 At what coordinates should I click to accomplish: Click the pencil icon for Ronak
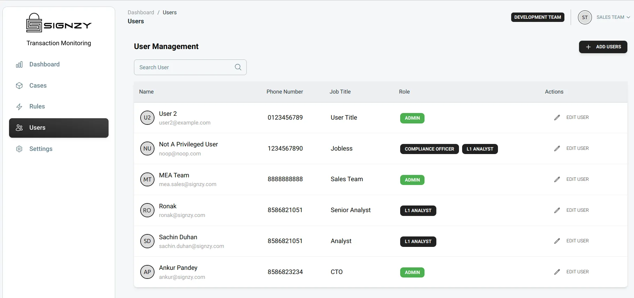pyautogui.click(x=557, y=210)
